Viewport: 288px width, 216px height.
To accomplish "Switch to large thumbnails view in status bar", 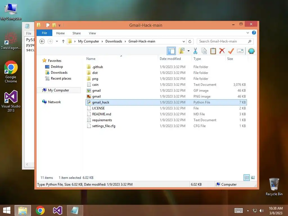I will (253, 178).
